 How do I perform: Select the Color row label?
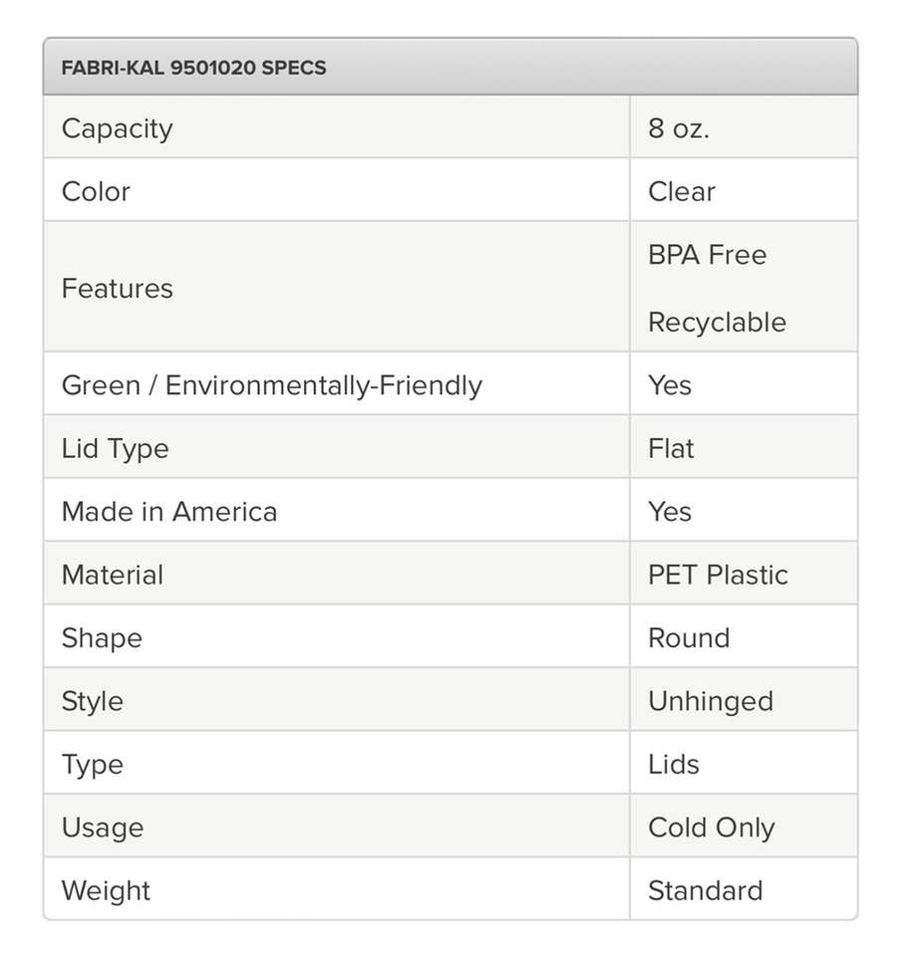tap(96, 191)
